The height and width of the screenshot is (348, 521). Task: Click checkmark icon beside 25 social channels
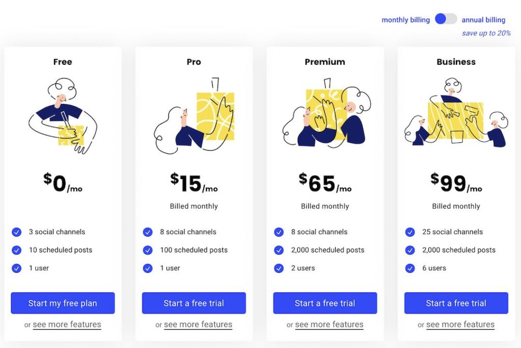tap(410, 232)
